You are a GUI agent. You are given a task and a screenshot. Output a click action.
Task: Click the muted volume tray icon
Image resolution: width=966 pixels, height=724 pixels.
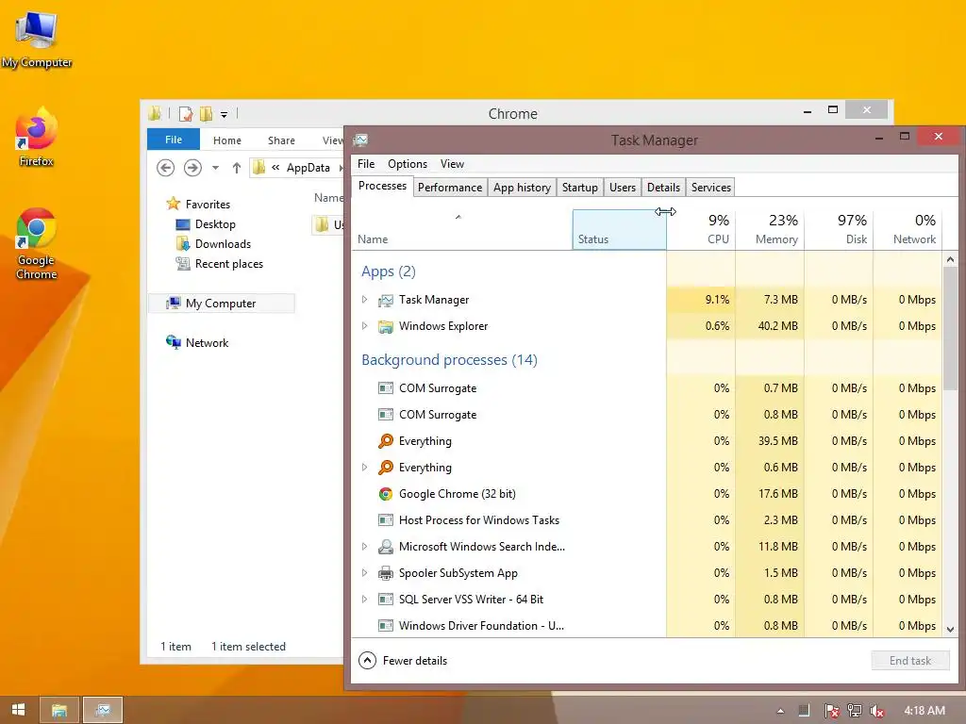click(x=876, y=711)
